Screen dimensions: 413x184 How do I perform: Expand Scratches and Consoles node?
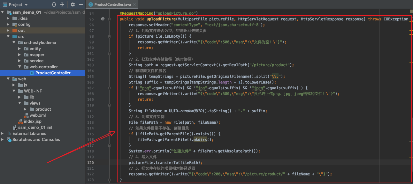(3, 139)
